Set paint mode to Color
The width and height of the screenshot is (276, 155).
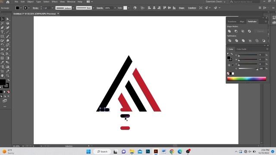(x=1, y=92)
